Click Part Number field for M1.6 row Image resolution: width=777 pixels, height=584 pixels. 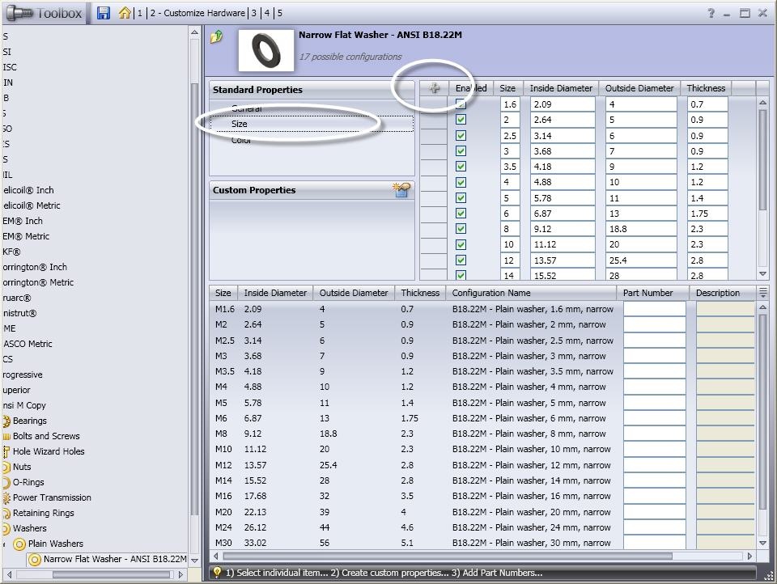click(x=654, y=309)
